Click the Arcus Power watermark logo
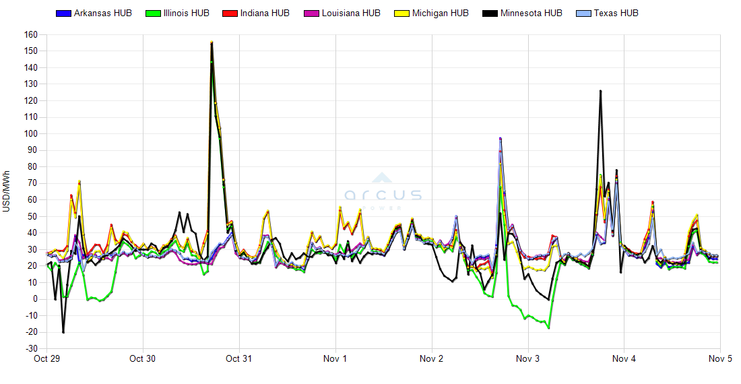This screenshot has width=741, height=384. [383, 187]
